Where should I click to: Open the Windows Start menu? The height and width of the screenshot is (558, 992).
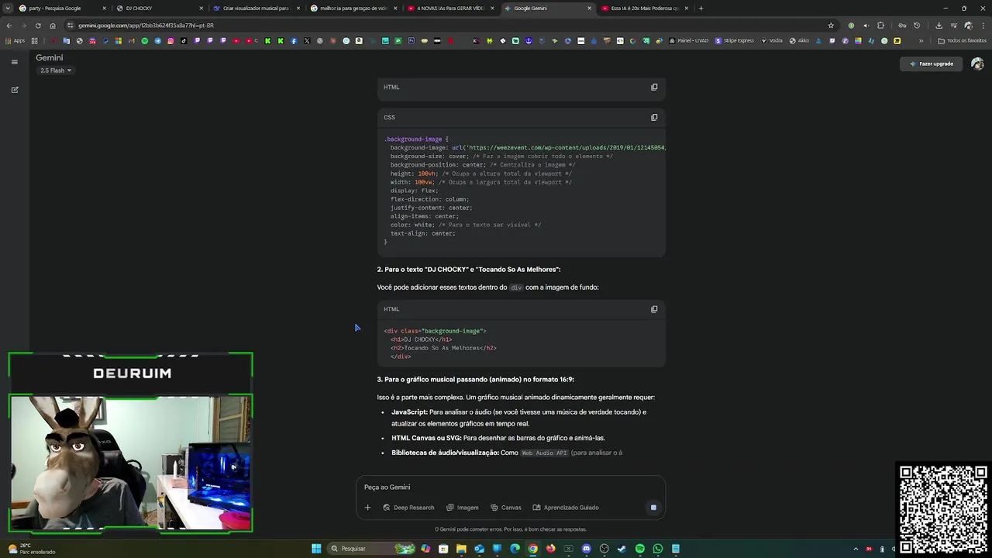[x=316, y=549]
